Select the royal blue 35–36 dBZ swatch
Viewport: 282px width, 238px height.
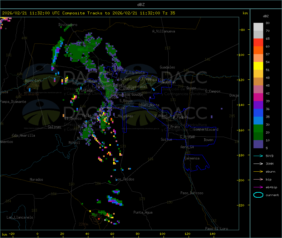pyautogui.click(x=258, y=113)
